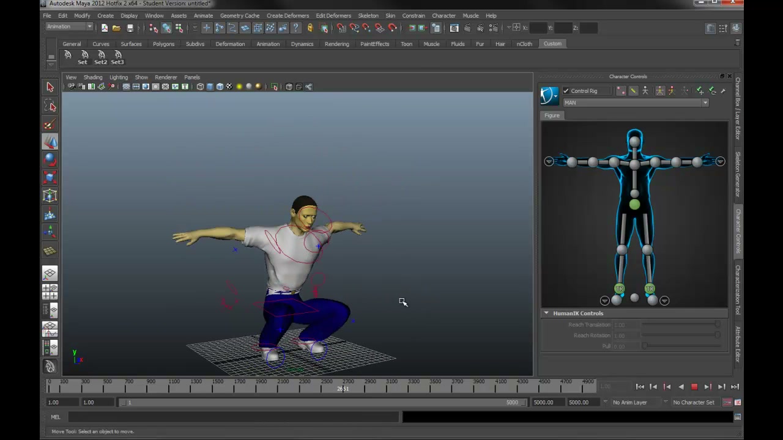Select the arrow Select tool in toolbox
Screen dimensions: 783x440
coord(50,87)
